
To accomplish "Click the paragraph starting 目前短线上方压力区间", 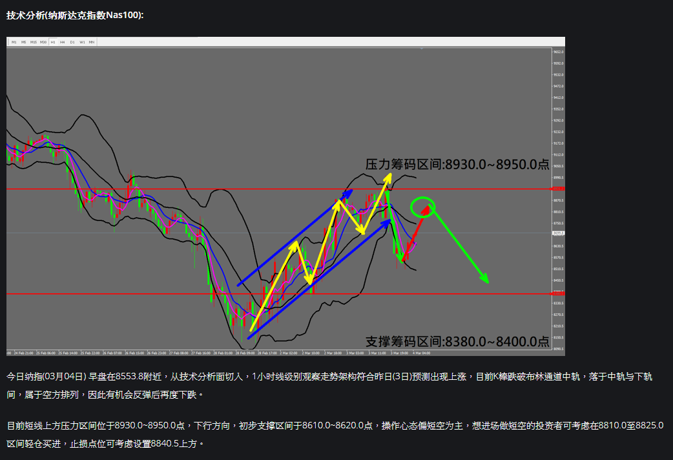I will tap(335, 434).
